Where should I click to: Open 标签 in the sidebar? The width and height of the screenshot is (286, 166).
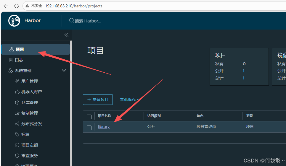coord(25,134)
